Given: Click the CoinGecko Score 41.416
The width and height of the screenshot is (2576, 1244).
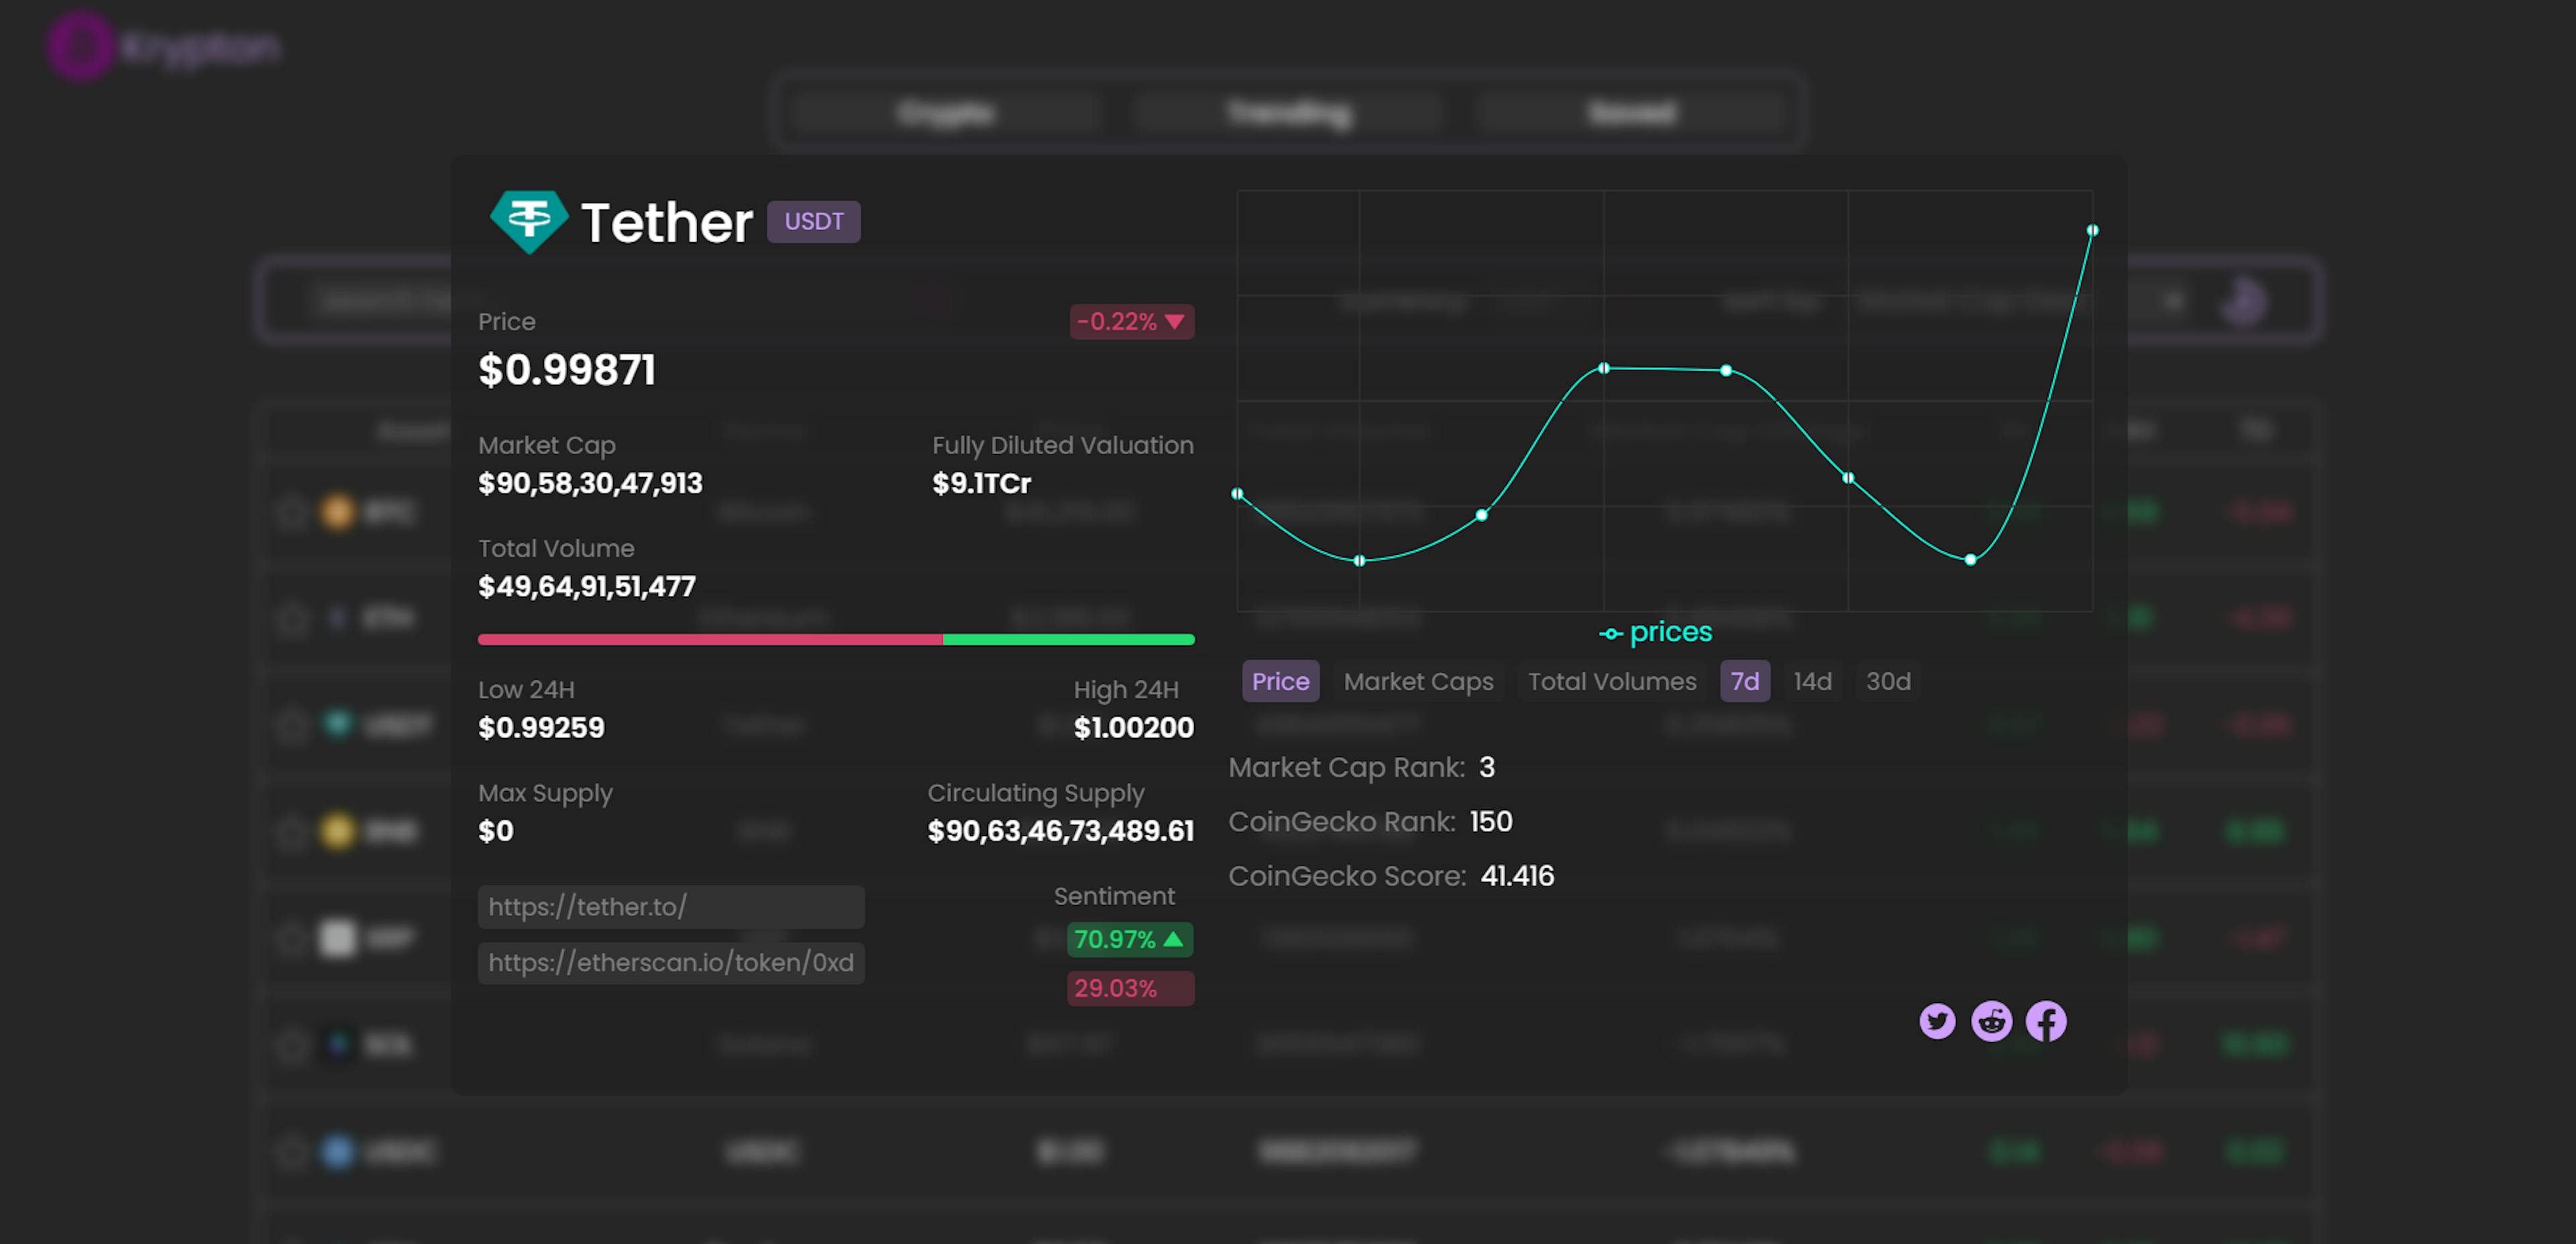Looking at the screenshot, I should (x=1517, y=876).
